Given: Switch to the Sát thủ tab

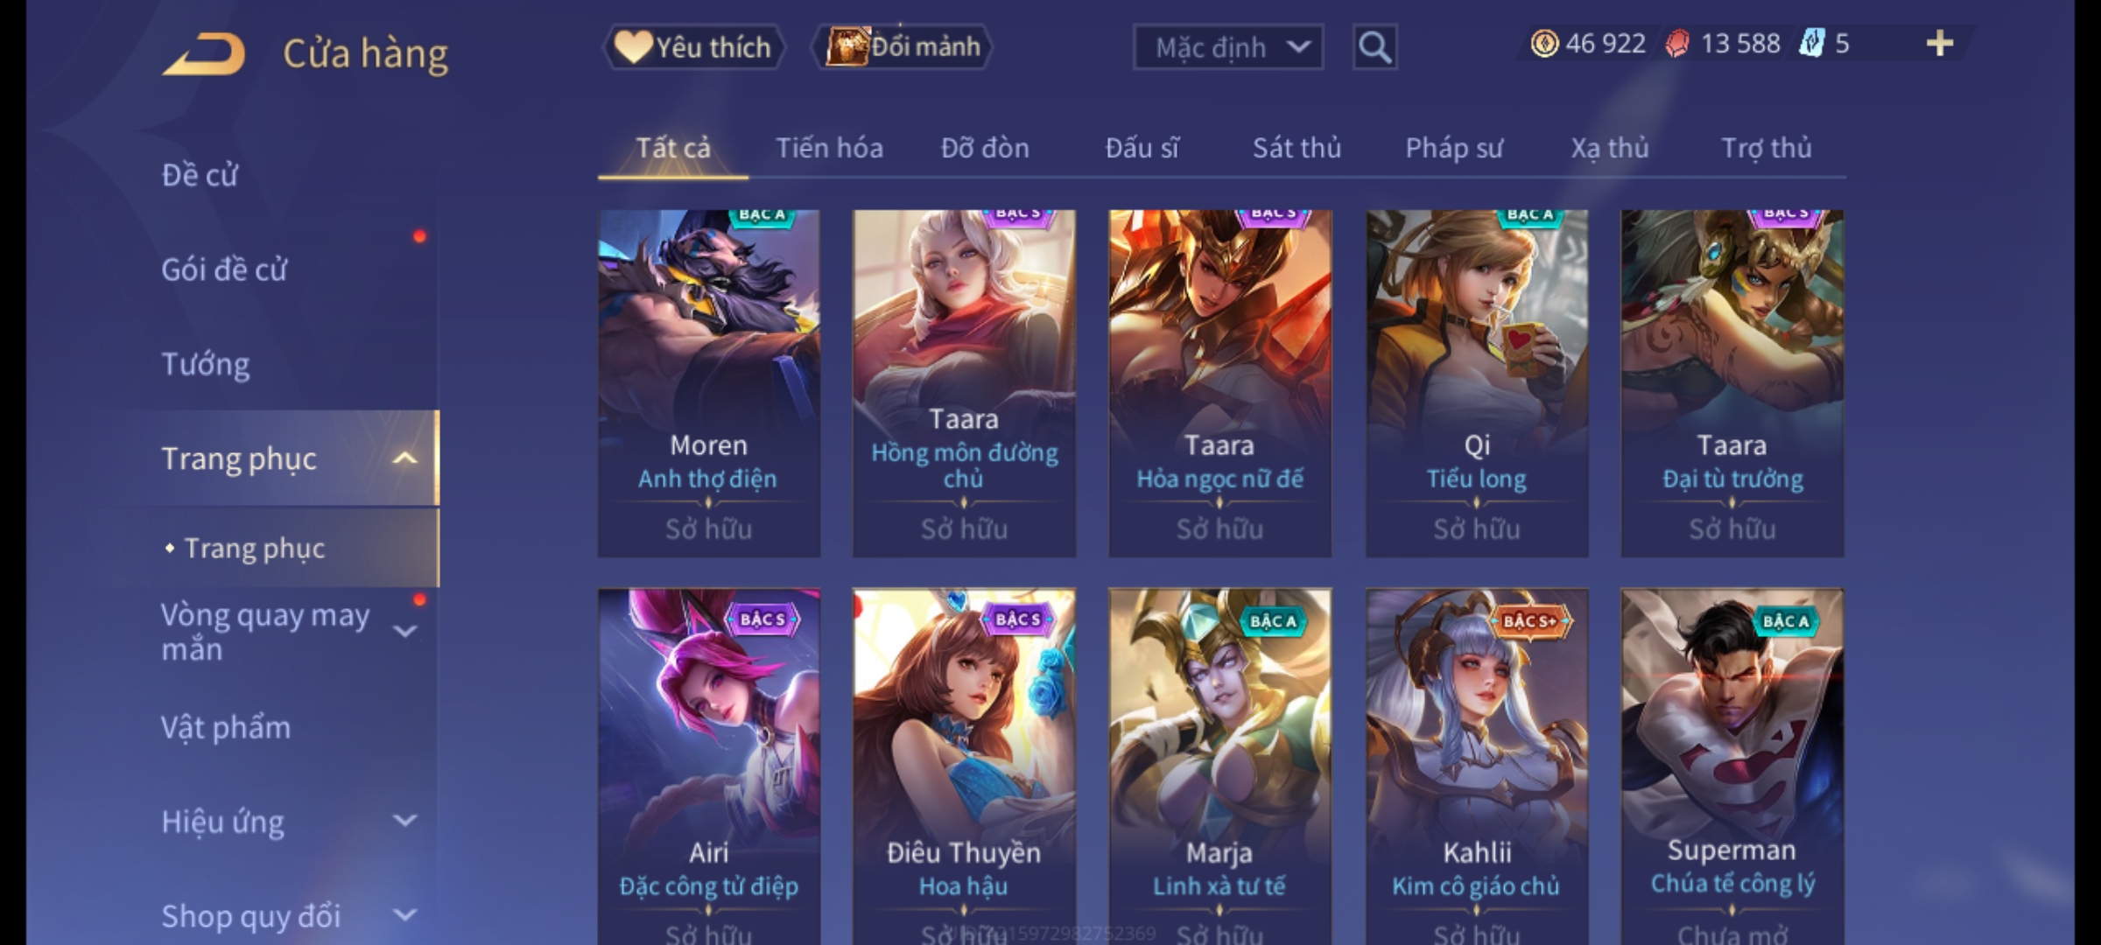Looking at the screenshot, I should click(1296, 148).
